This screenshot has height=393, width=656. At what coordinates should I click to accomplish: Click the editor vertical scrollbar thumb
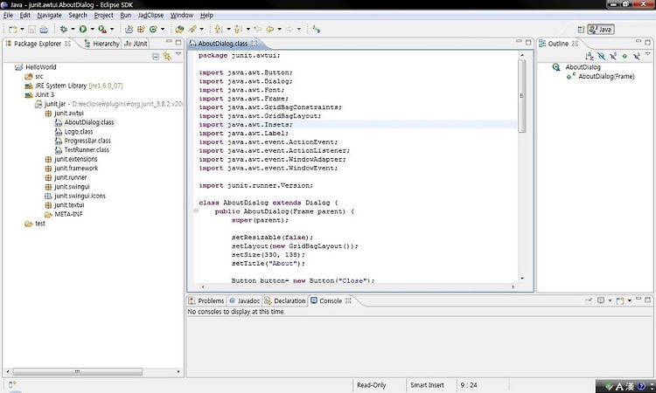coord(521,96)
